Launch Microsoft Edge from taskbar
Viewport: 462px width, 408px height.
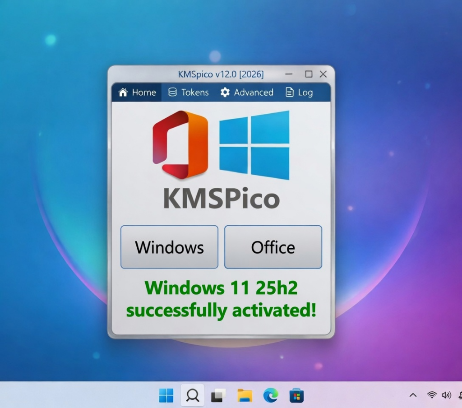(271, 395)
